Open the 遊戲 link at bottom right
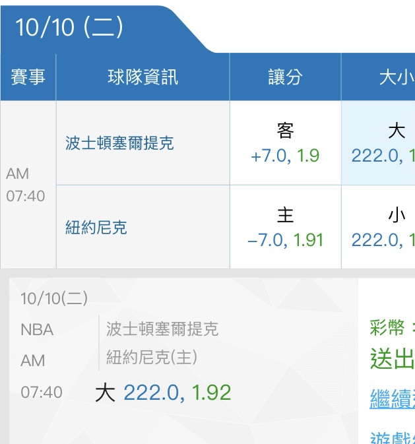 393,437
